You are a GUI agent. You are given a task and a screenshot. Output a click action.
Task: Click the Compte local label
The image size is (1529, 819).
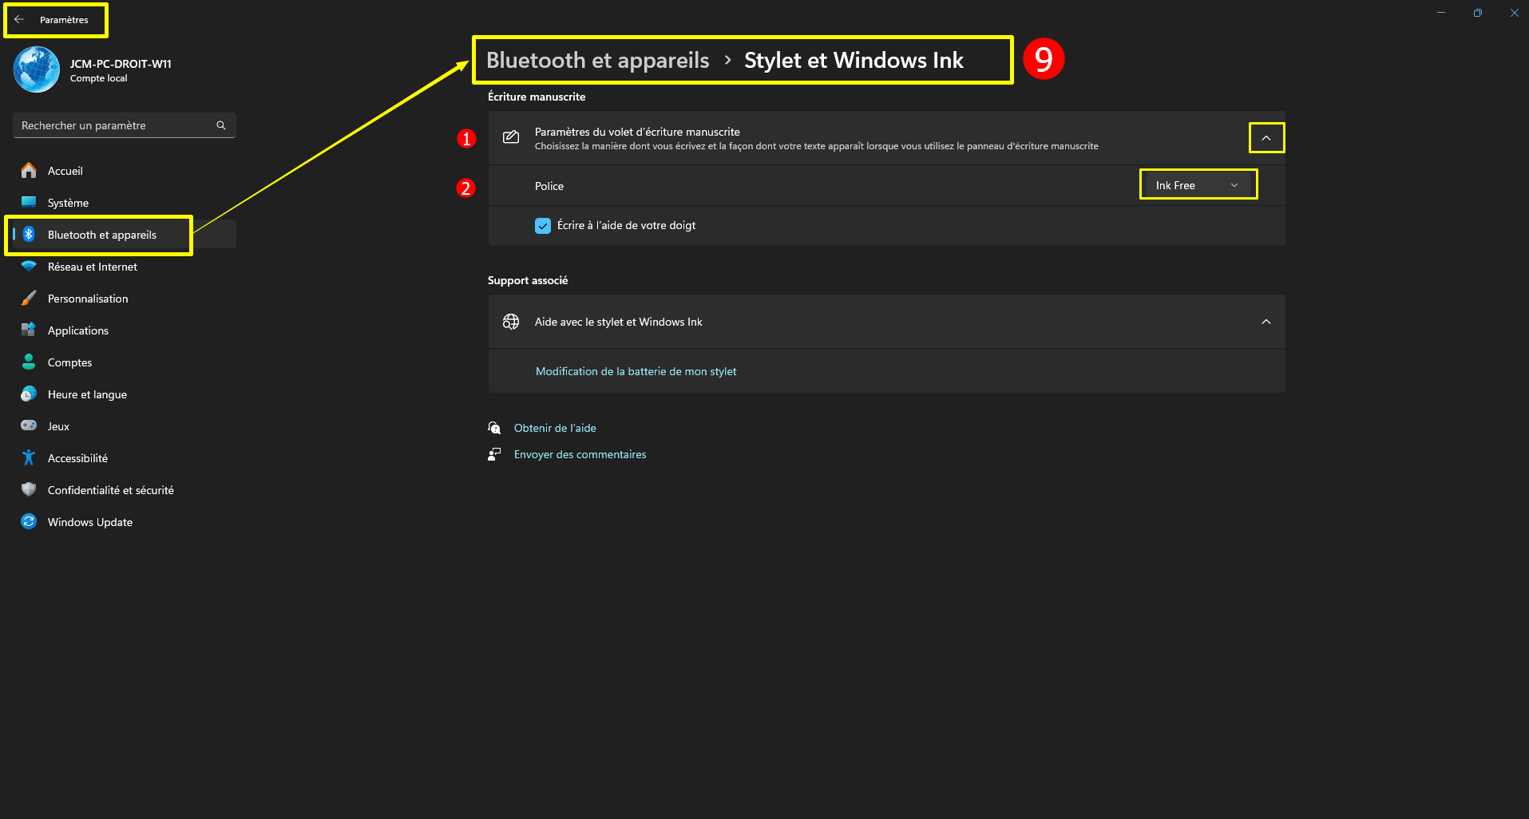click(x=99, y=78)
